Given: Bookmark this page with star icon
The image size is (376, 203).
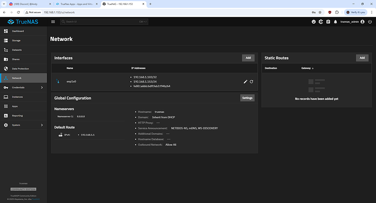Looking at the screenshot, I should pyautogui.click(x=320, y=12).
